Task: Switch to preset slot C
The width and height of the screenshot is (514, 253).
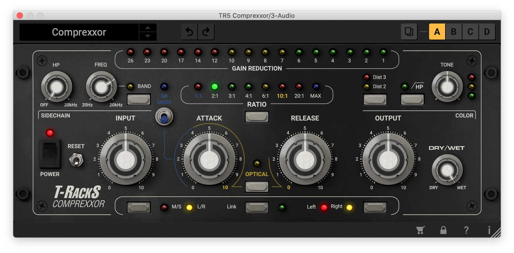Action: click(470, 32)
